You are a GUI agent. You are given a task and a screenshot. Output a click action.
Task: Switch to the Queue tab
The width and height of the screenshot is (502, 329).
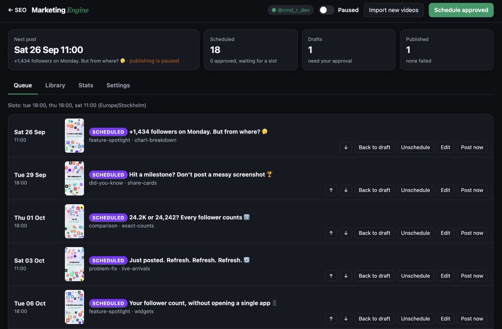tap(23, 85)
